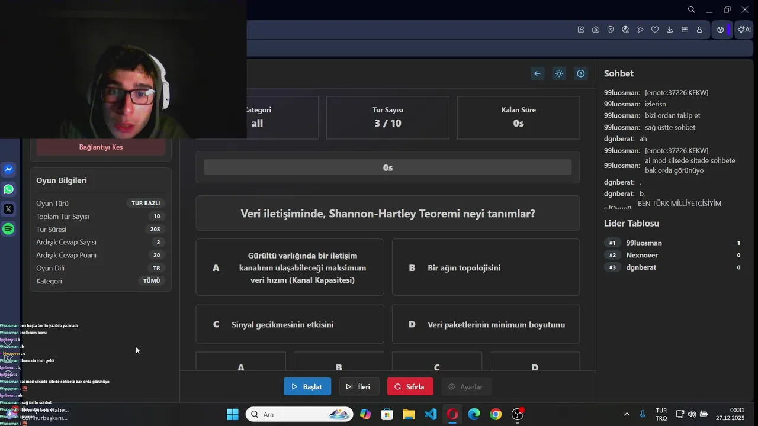Click the Sohbet chat heading

pyautogui.click(x=619, y=73)
